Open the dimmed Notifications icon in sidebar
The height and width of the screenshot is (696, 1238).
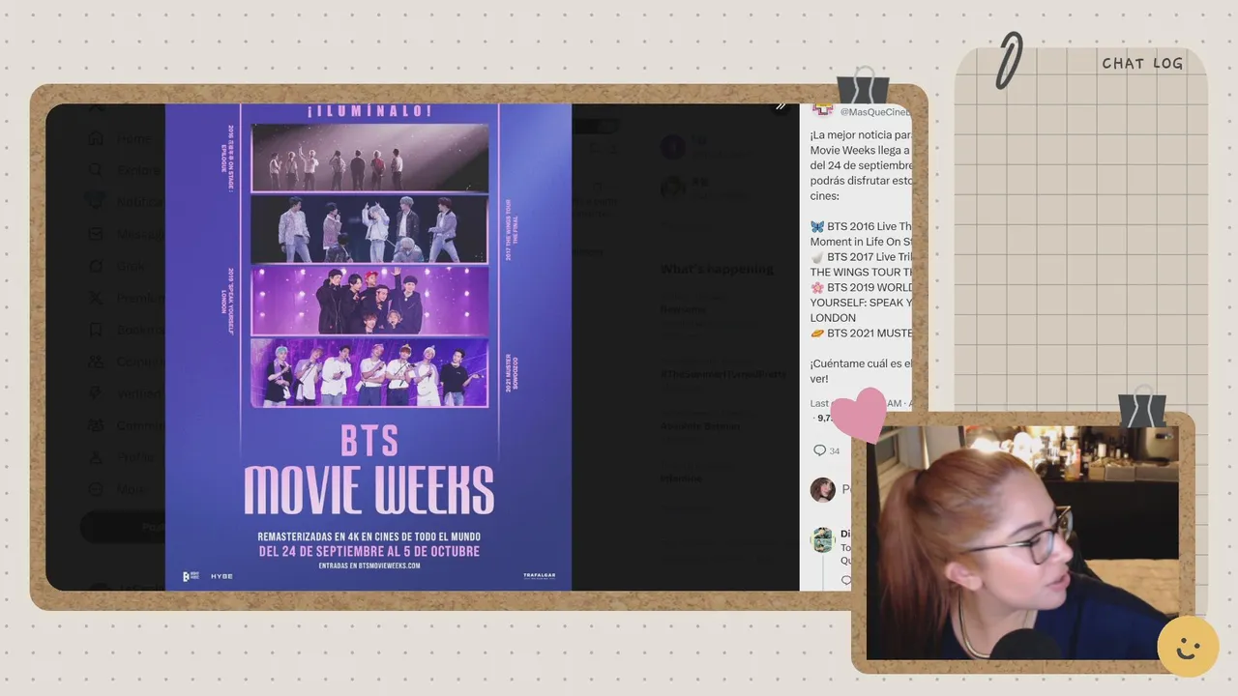[96, 202]
